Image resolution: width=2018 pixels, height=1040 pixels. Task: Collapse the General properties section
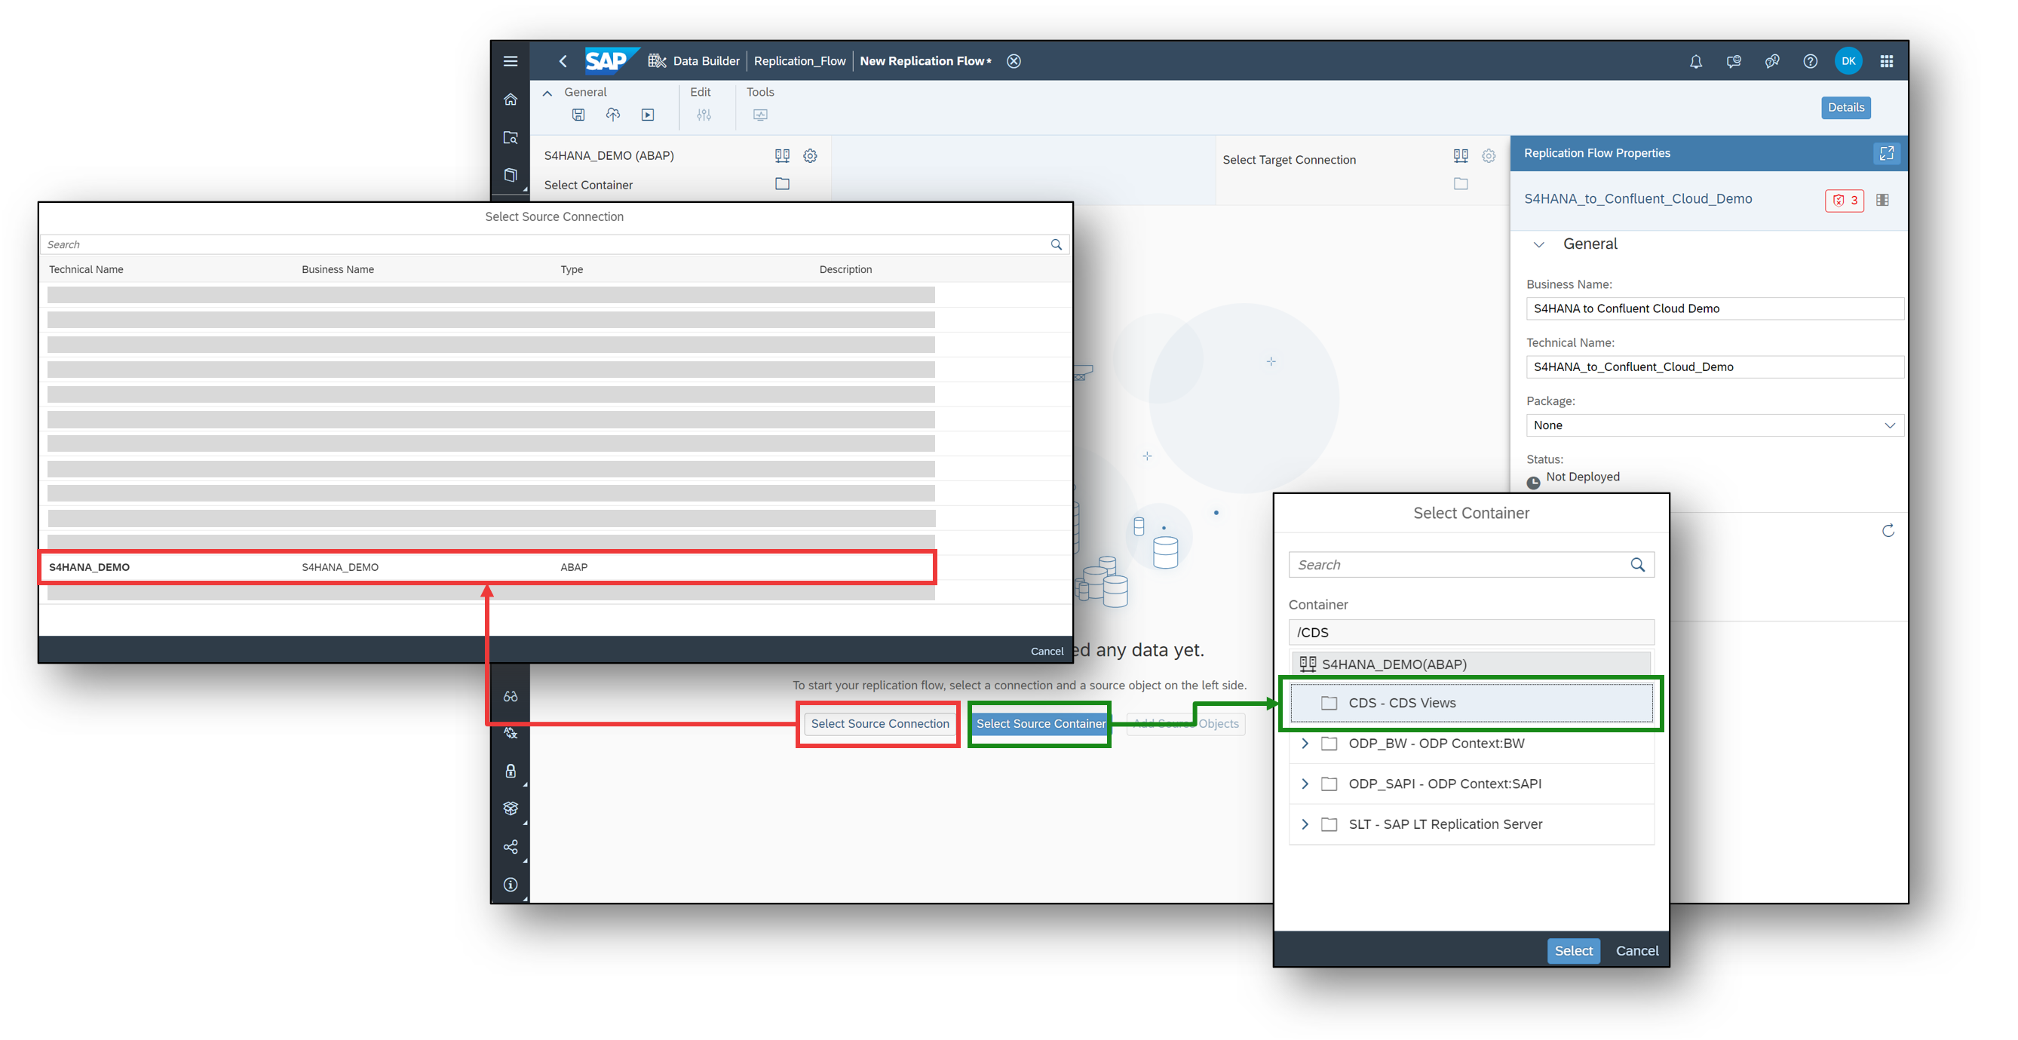tap(1538, 244)
